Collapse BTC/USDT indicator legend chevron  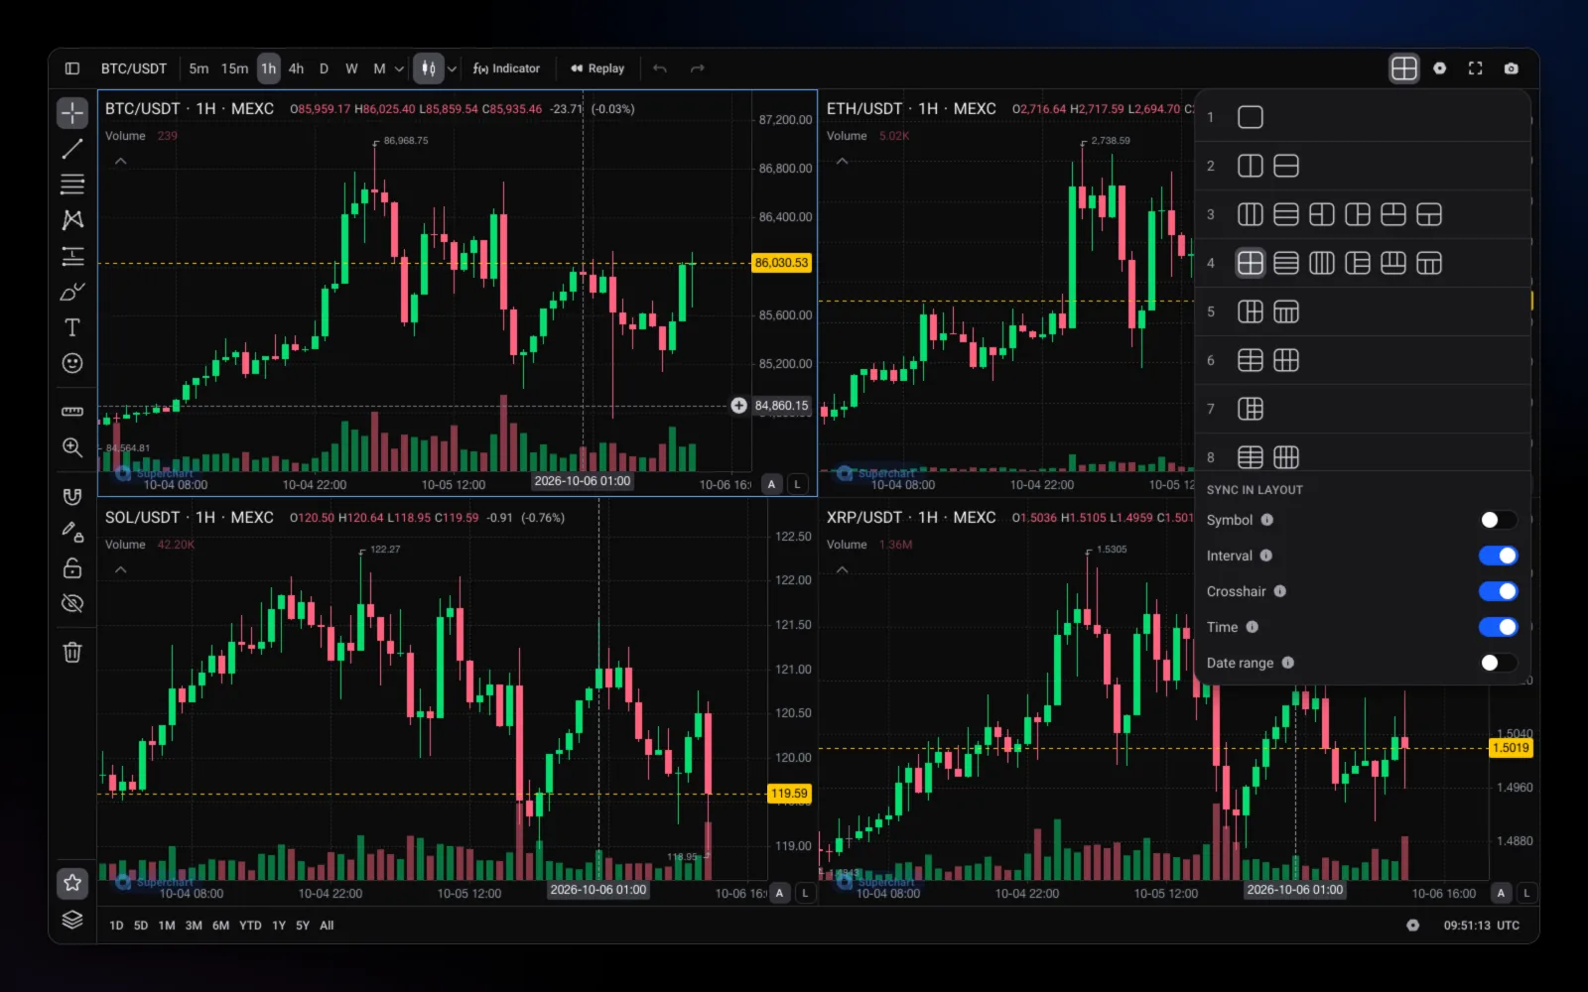click(x=120, y=161)
